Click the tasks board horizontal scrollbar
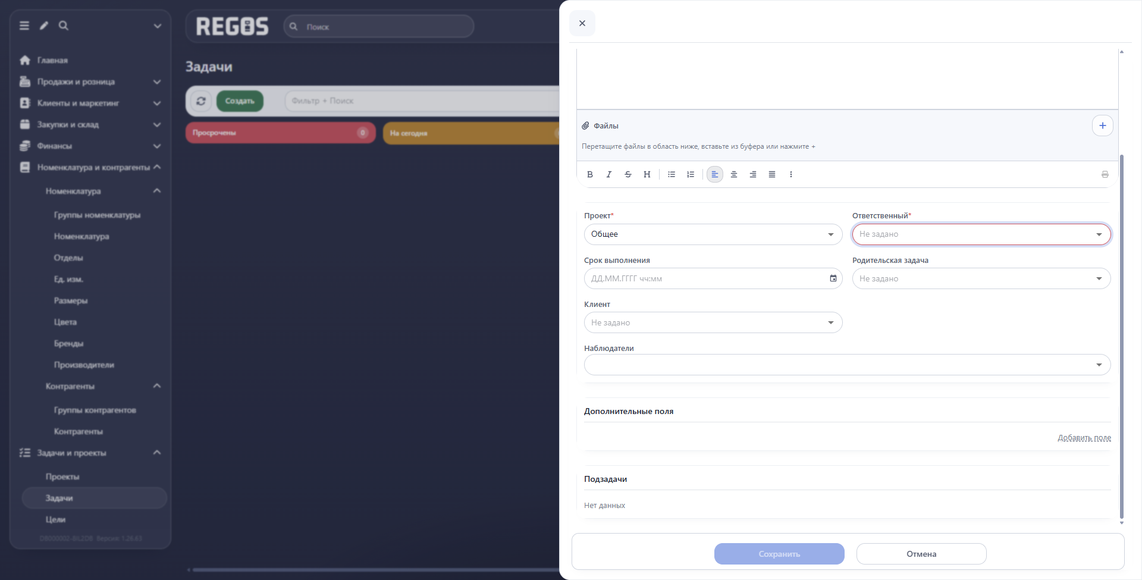Viewport: 1142px width, 580px height. tap(375, 570)
